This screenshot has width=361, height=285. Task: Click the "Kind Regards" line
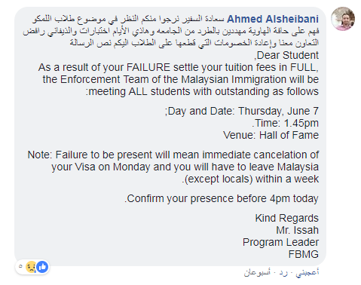pos(287,218)
